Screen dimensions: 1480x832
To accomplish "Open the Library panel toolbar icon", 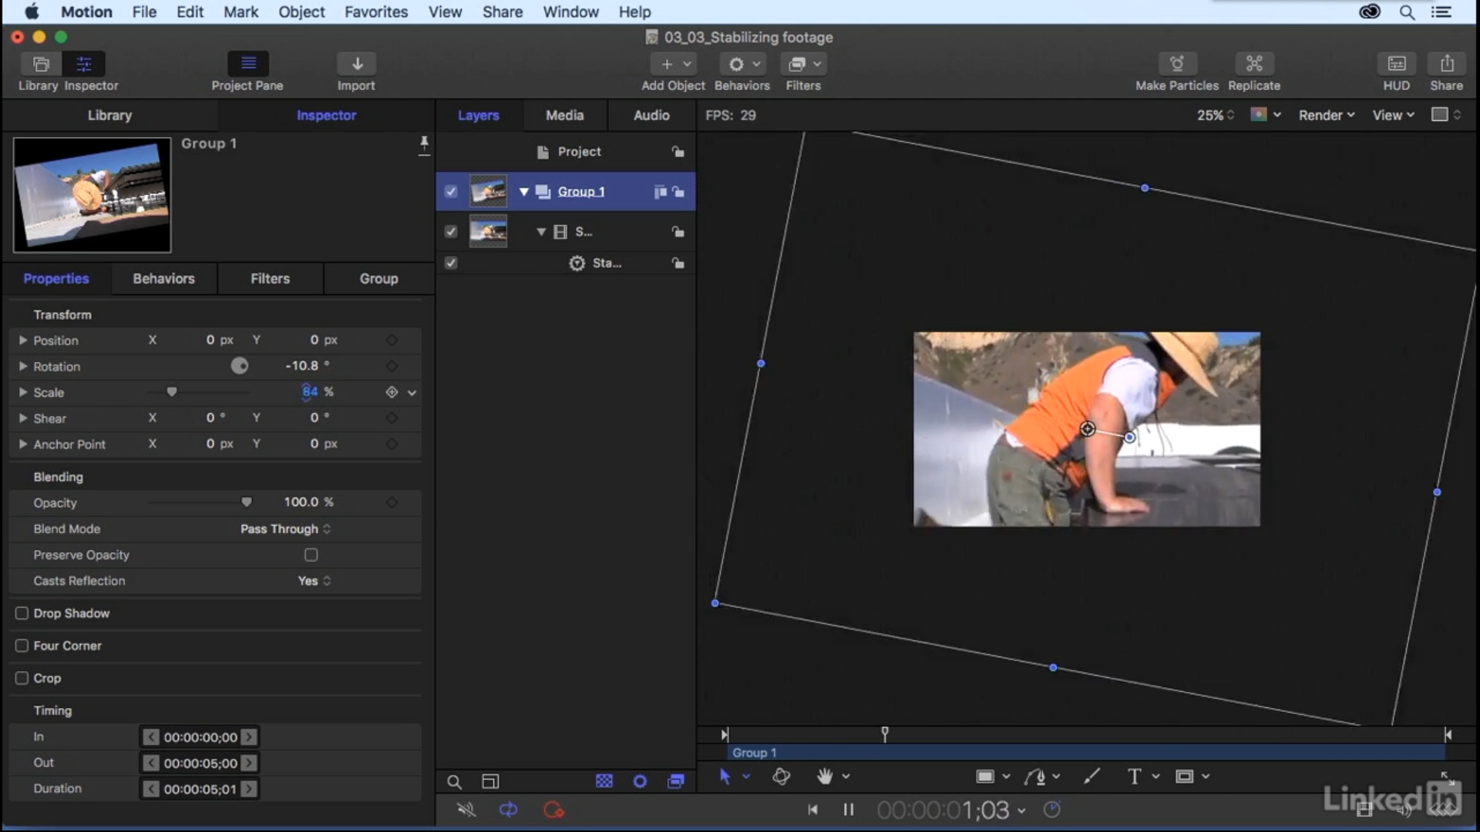I will pyautogui.click(x=41, y=64).
